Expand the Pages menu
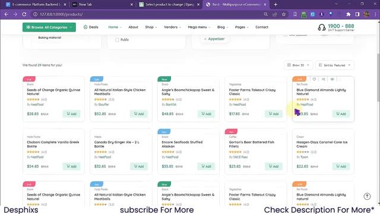Screen dimensions: 380x214 tap(242, 27)
